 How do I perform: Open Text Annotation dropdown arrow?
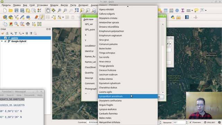(x=206, y=10)
